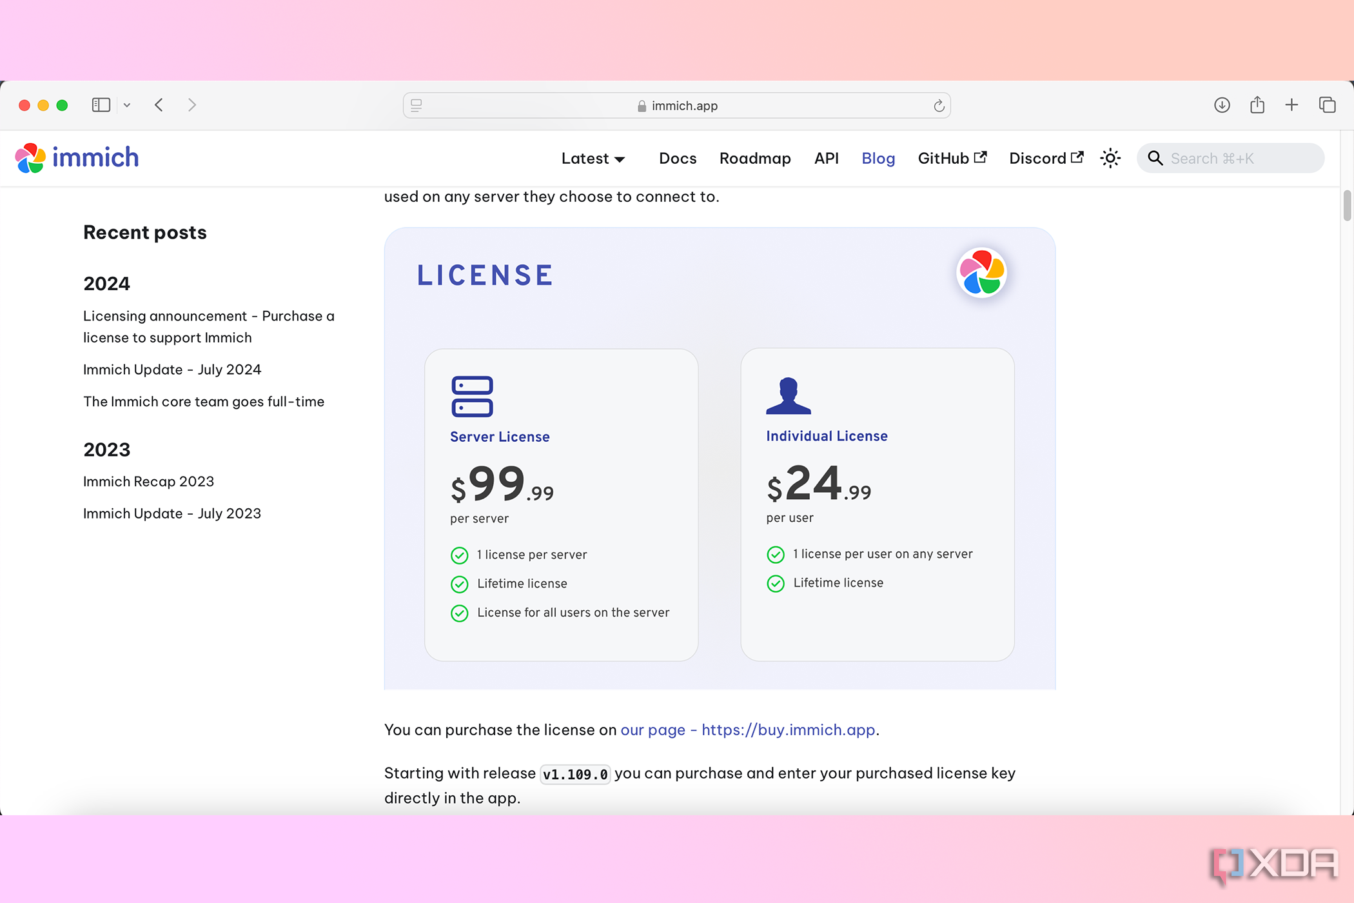The image size is (1354, 903).
Task: Click the checkmark beside 'License for all users'
Action: click(459, 613)
